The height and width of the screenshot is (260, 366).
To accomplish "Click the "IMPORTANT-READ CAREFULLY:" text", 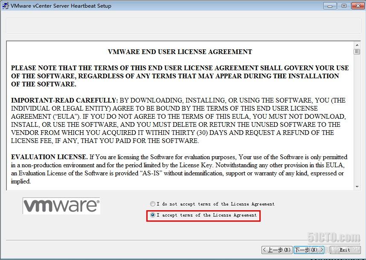I will pos(65,100).
